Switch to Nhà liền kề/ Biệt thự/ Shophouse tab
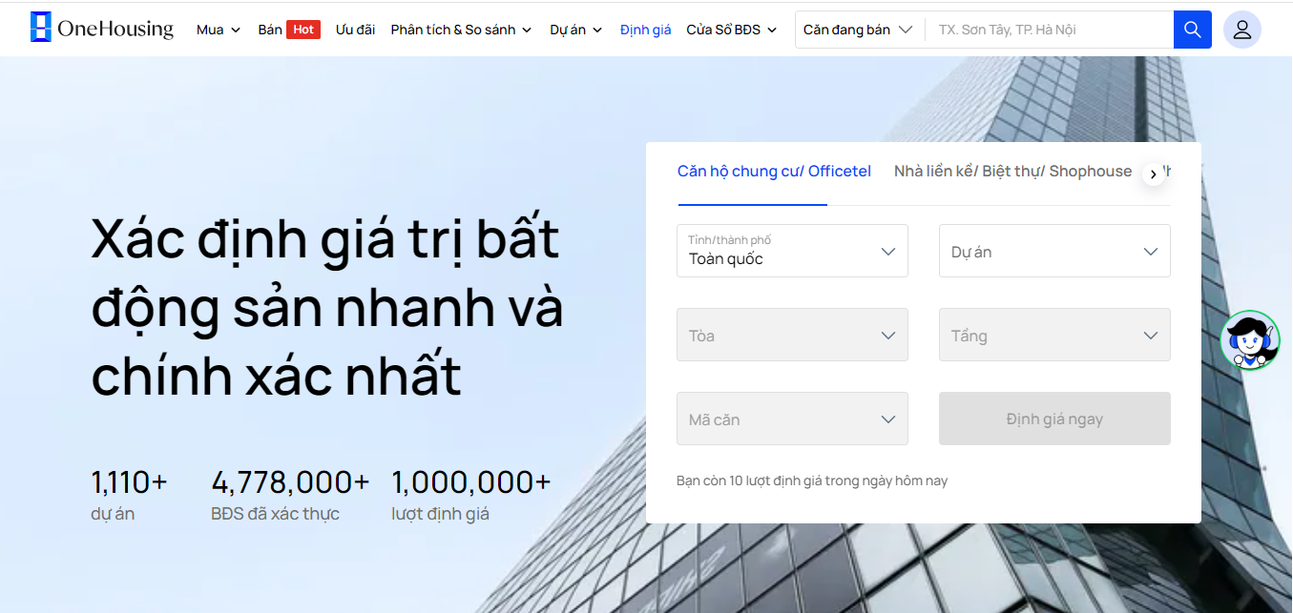Image resolution: width=1293 pixels, height=613 pixels. click(1012, 172)
